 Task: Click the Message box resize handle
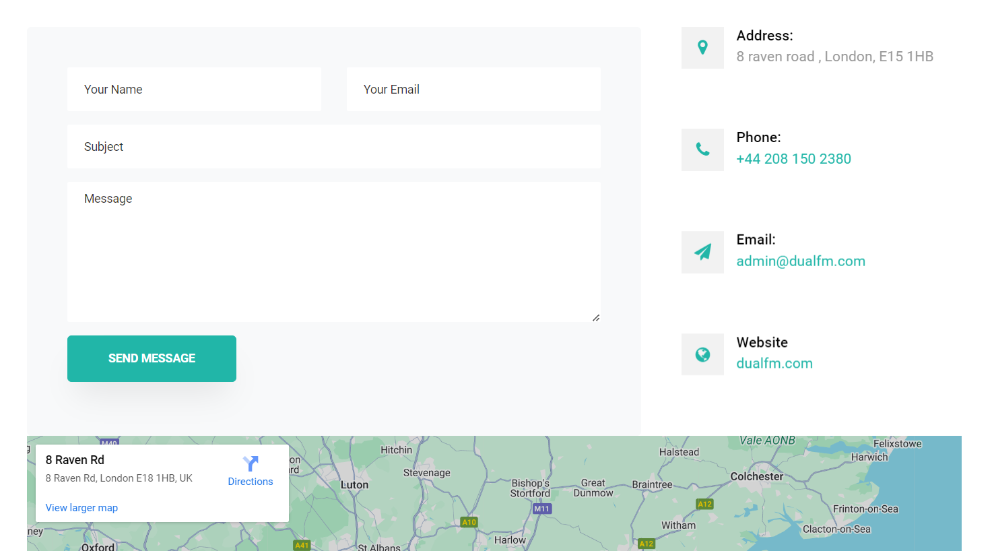pyautogui.click(x=596, y=318)
